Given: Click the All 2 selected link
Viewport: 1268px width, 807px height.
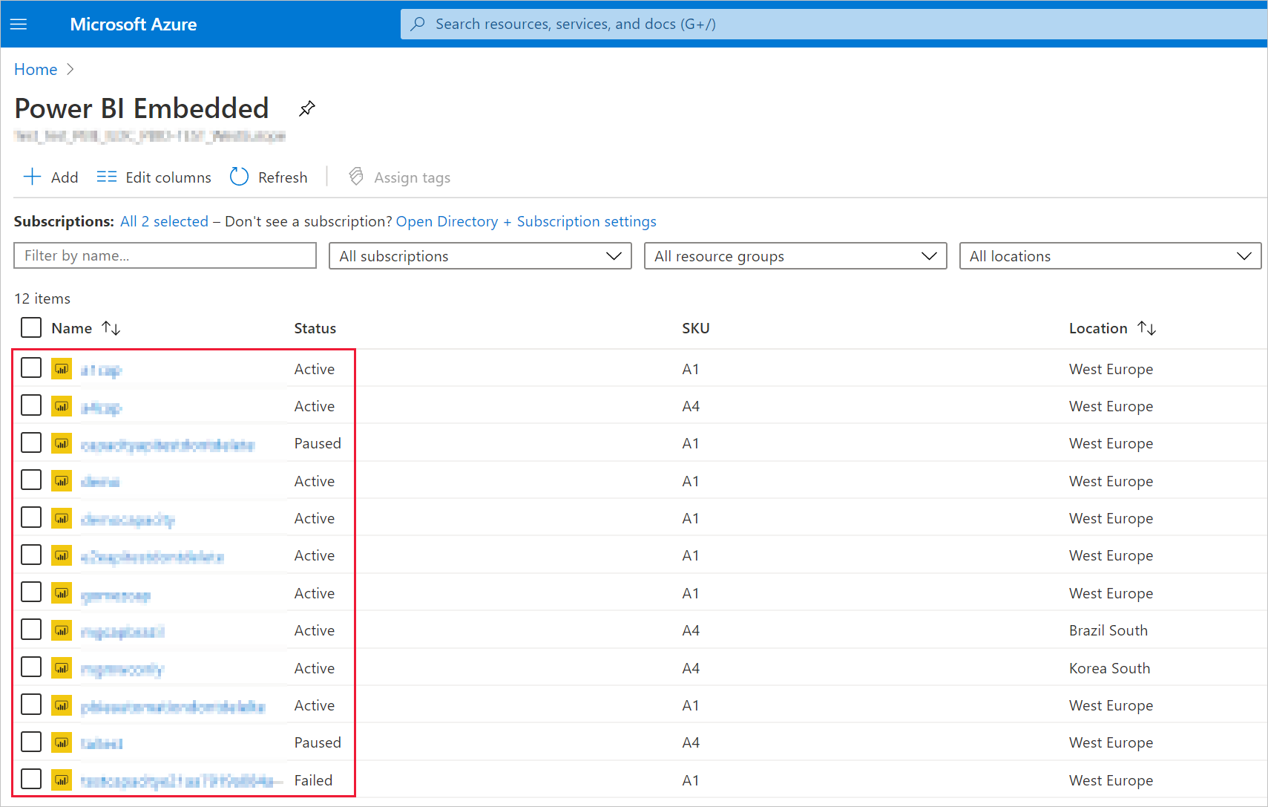Looking at the screenshot, I should [164, 221].
